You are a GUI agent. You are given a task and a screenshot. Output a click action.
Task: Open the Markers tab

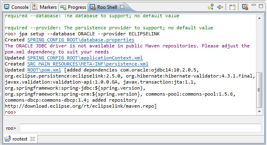coord(45,7)
